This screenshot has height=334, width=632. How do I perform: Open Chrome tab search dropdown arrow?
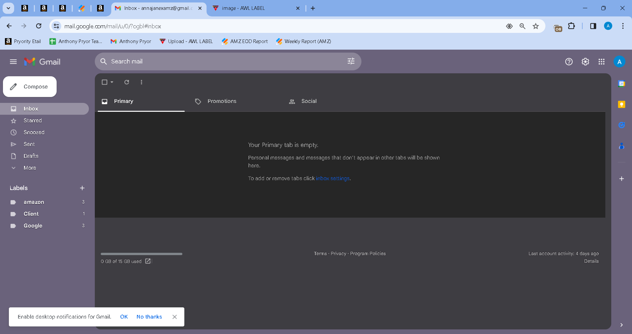8,8
